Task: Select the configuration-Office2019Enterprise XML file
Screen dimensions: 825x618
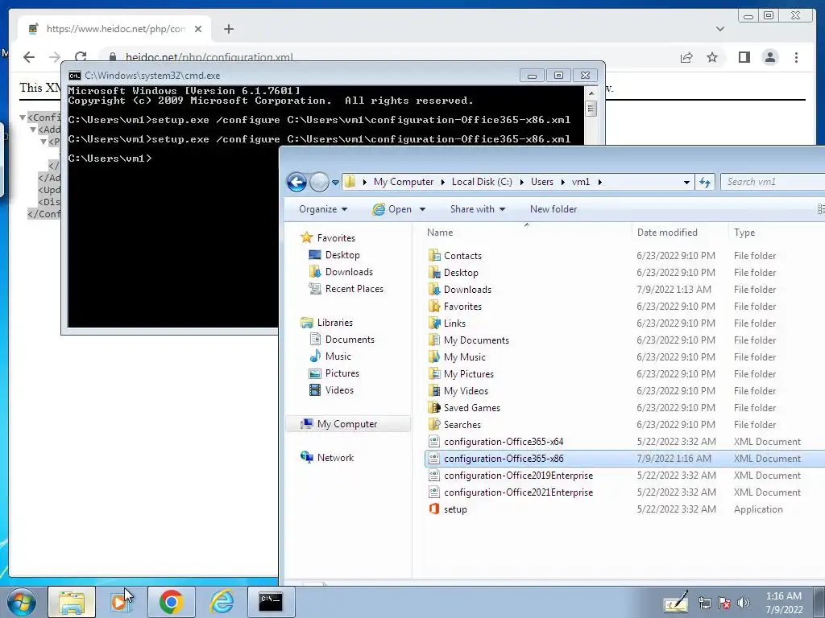Action: (x=518, y=475)
